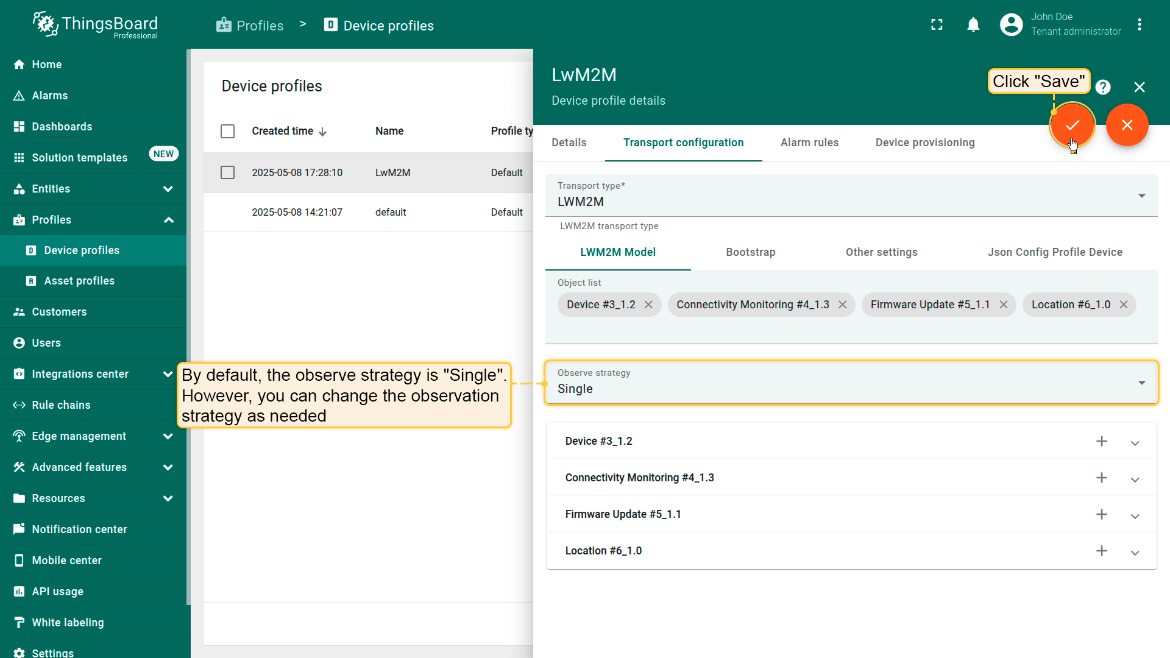Check the LwM2M profile row checkbox
The width and height of the screenshot is (1170, 658).
pos(227,172)
